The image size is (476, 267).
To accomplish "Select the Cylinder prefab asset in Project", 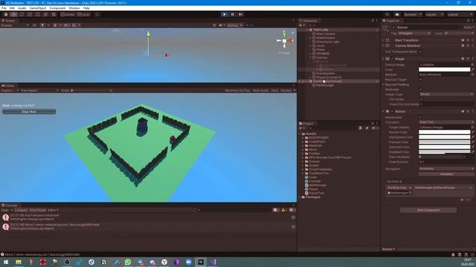I will [x=315, y=181].
